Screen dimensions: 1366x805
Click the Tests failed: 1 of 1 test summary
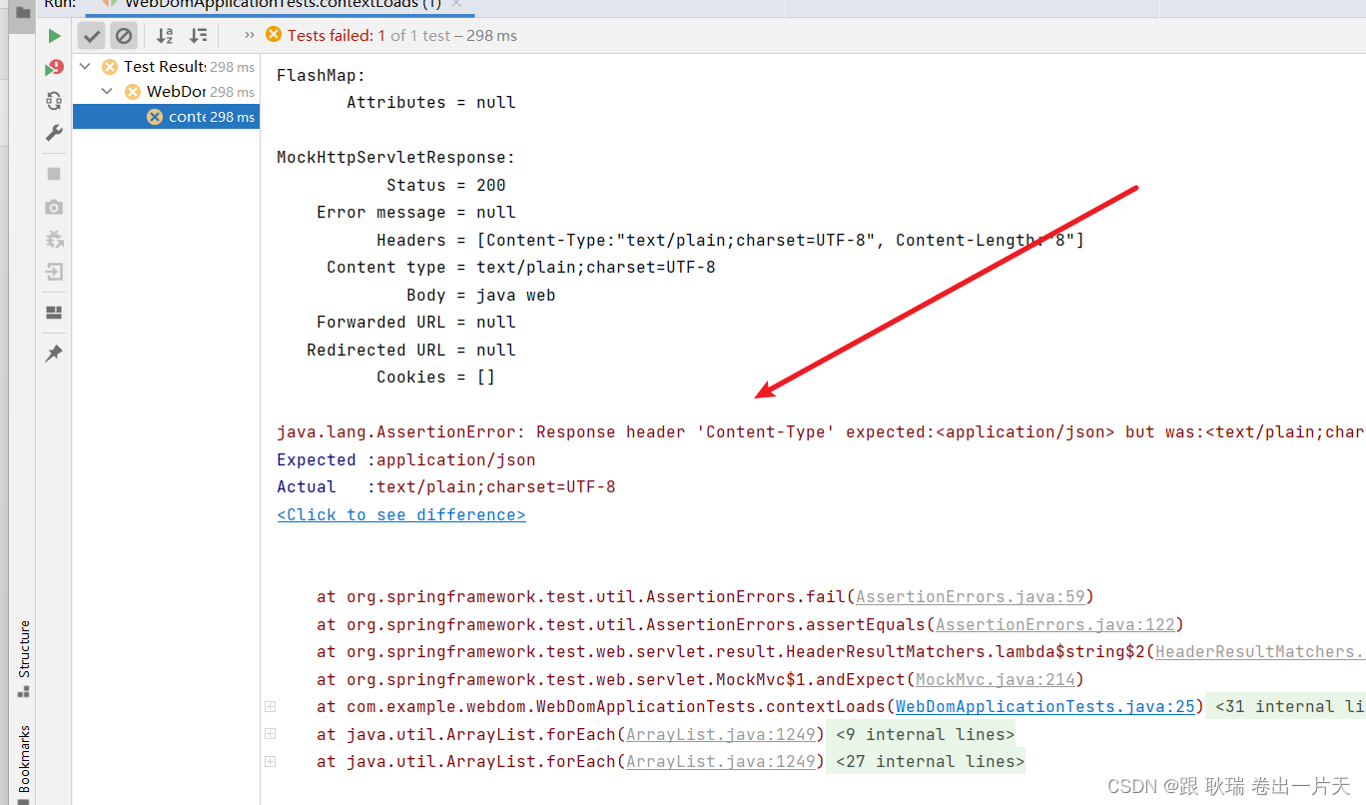[402, 36]
